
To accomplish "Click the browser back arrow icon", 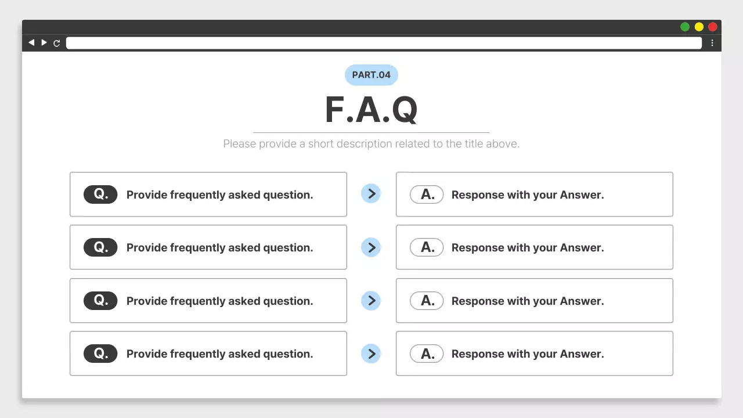I will [x=31, y=42].
